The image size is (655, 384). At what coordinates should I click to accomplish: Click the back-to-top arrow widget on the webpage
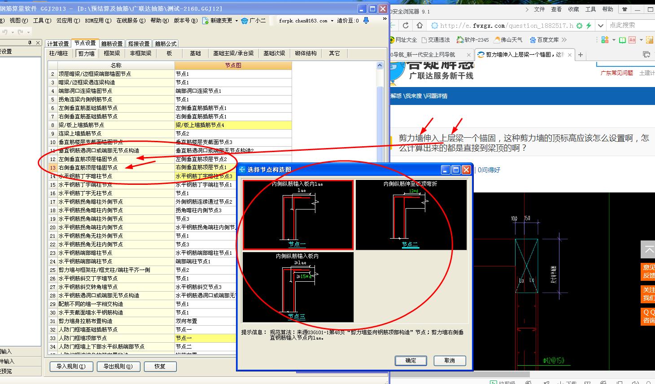[x=649, y=250]
